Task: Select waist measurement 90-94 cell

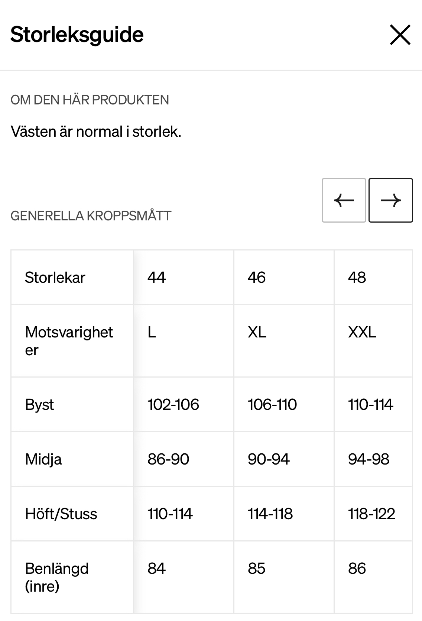Action: pyautogui.click(x=284, y=459)
